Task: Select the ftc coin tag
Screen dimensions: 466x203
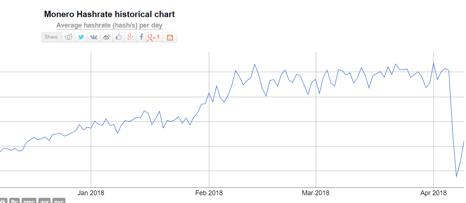Action: point(15,201)
